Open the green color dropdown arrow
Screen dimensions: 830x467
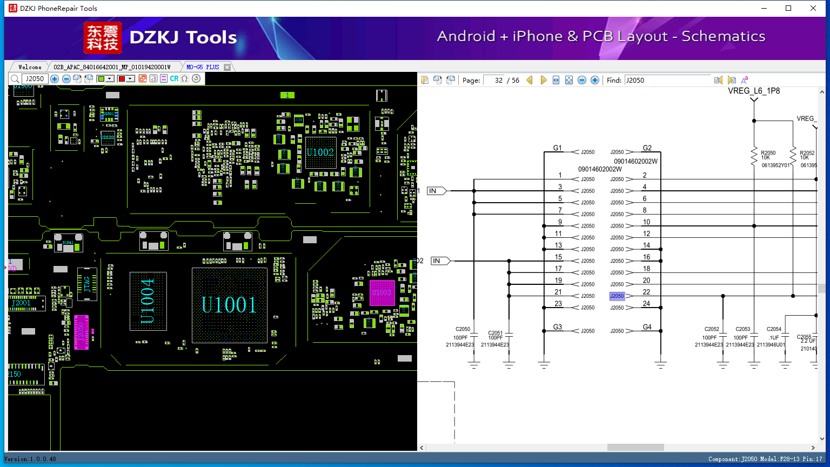pyautogui.click(x=110, y=79)
